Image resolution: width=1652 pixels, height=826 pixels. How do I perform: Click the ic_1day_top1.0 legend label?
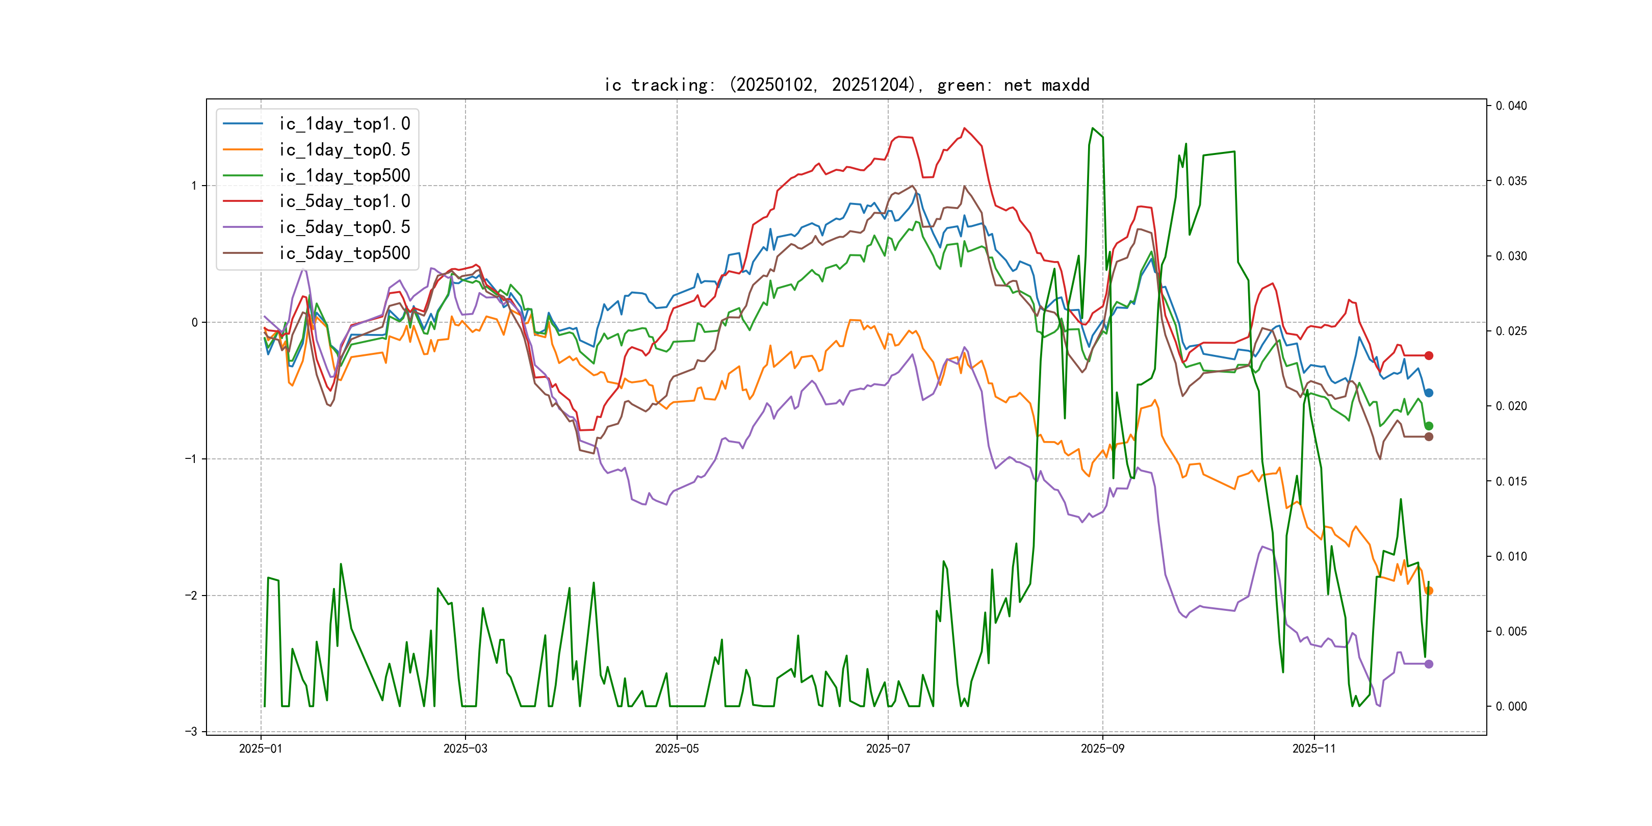coord(344,124)
